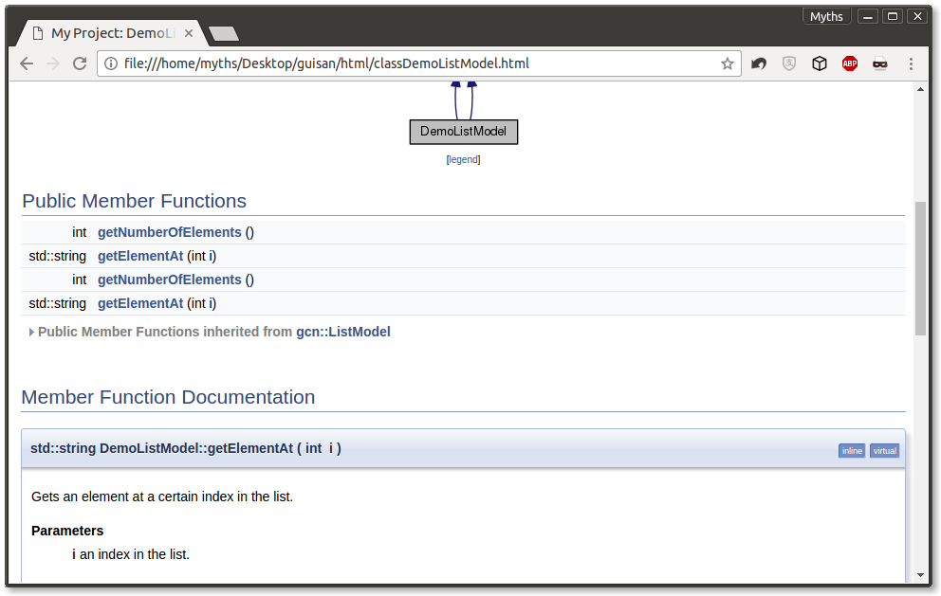Screen dimensions: 941x596
Task: Click the Parameters heading text
Action: [67, 531]
